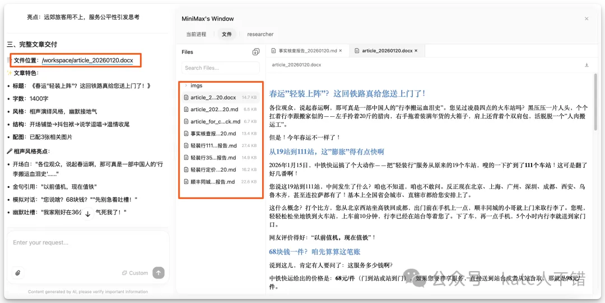The width and height of the screenshot is (605, 303).
Task: Click the scroll-to-bottom arrow in chat
Action: pyautogui.click(x=87, y=214)
